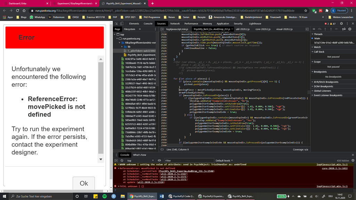
Task: Click the Step into next function call icon
Action: (325, 29)
